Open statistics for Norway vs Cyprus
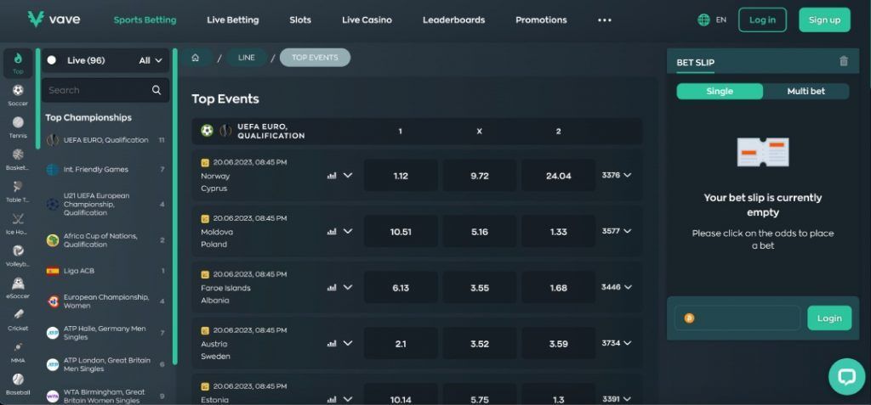Screen dimensions: 871x405 (332, 175)
